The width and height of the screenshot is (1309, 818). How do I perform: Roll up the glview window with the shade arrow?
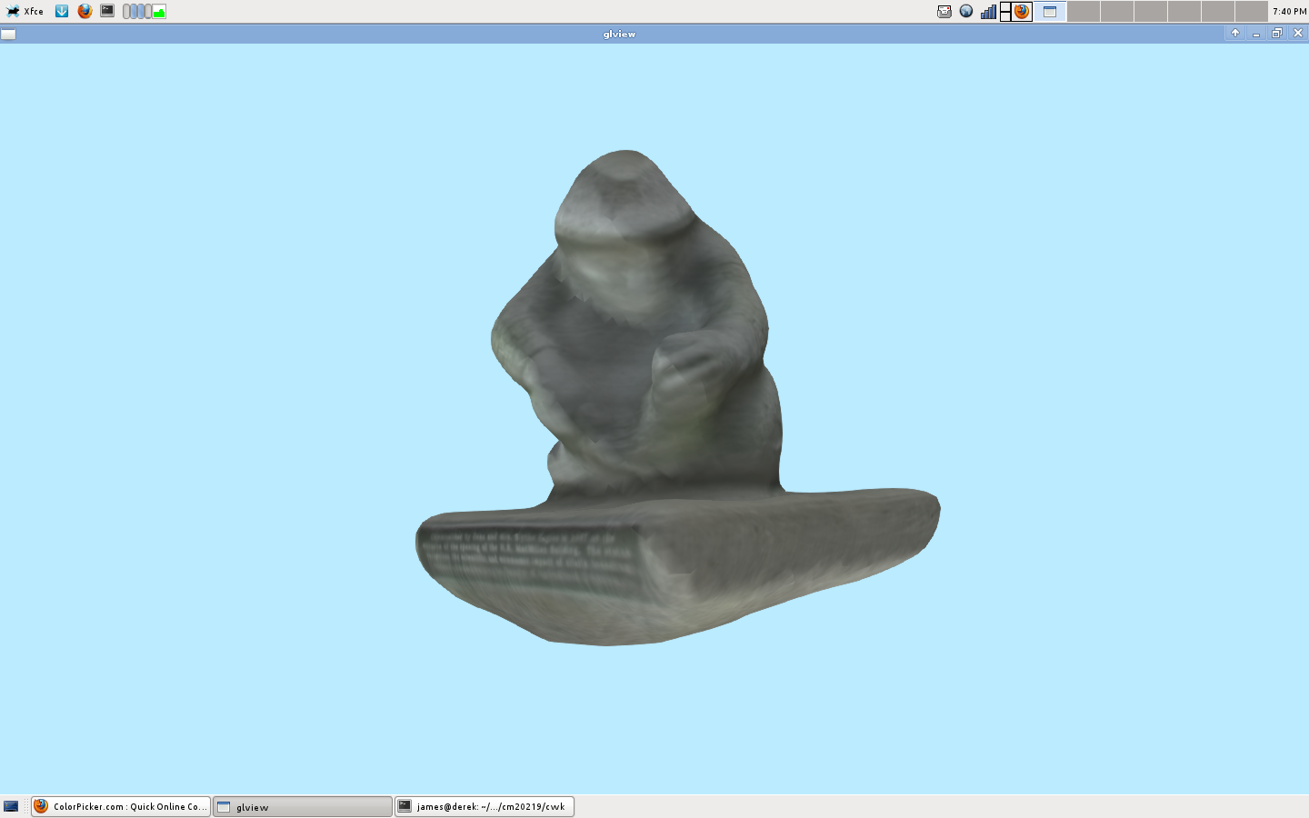[1234, 34]
